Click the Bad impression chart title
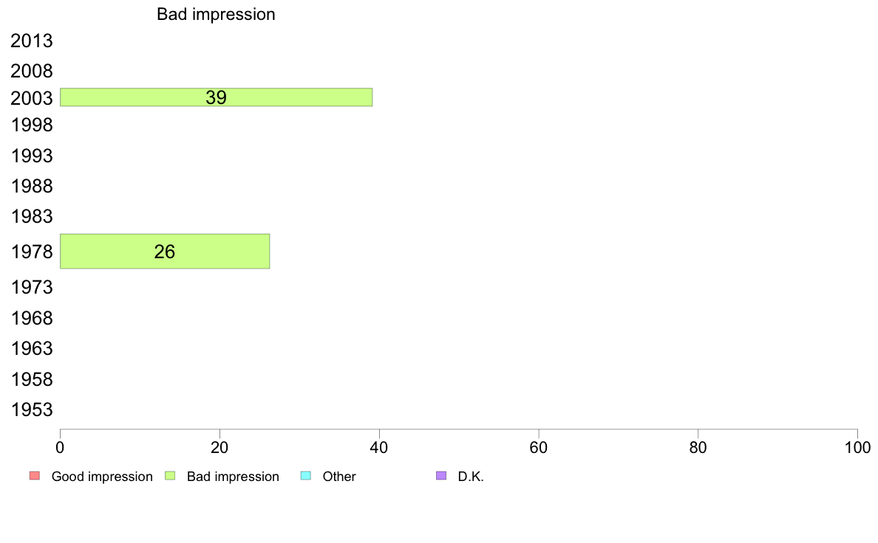 [x=216, y=15]
